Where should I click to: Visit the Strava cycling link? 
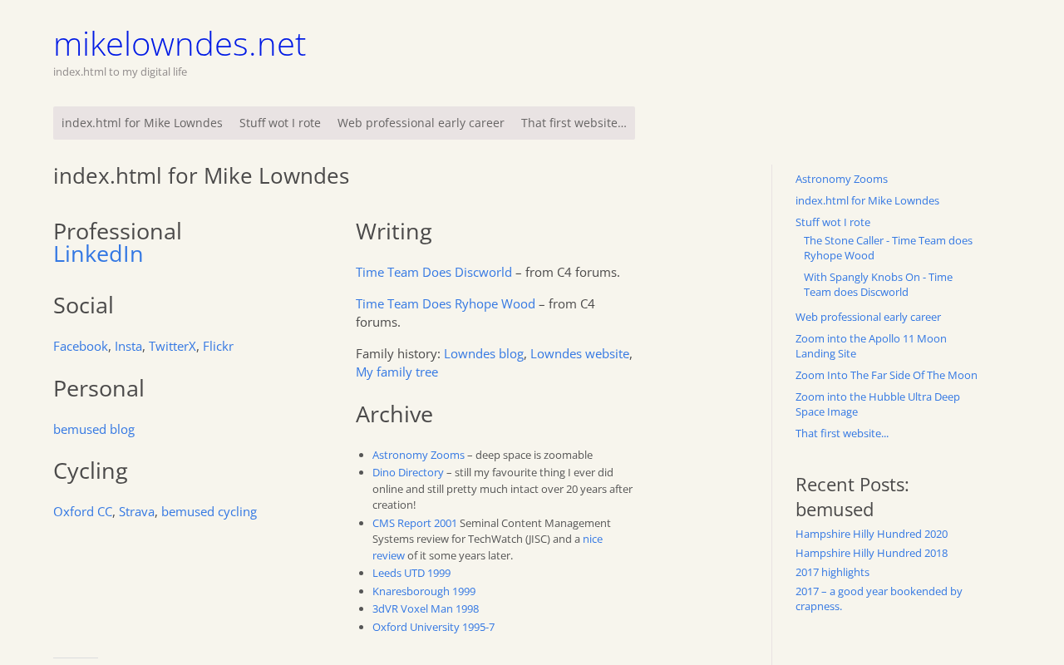pyautogui.click(x=136, y=511)
